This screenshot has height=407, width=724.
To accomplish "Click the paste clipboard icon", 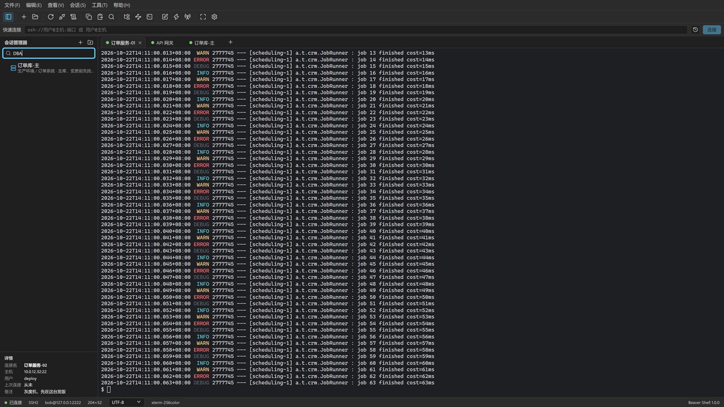I will [x=100, y=17].
